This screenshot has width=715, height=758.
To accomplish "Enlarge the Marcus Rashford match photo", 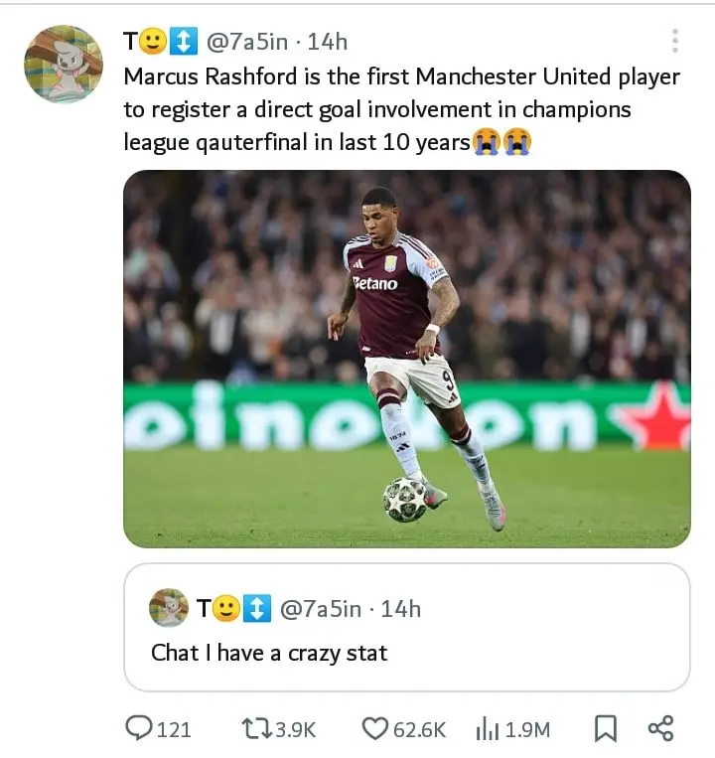I will pos(407,359).
